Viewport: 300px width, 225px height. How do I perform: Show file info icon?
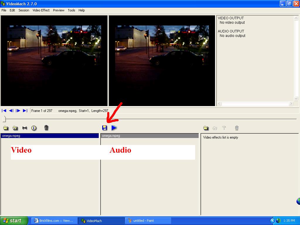pos(34,128)
